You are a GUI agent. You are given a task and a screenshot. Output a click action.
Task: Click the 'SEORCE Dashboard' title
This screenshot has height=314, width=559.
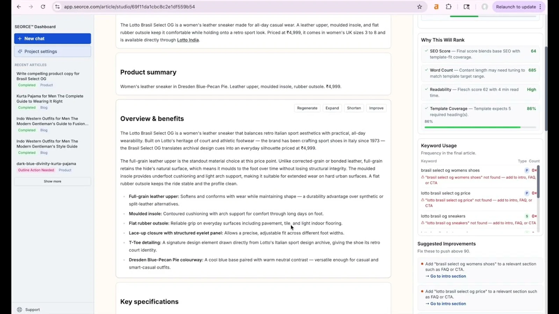[x=35, y=27]
